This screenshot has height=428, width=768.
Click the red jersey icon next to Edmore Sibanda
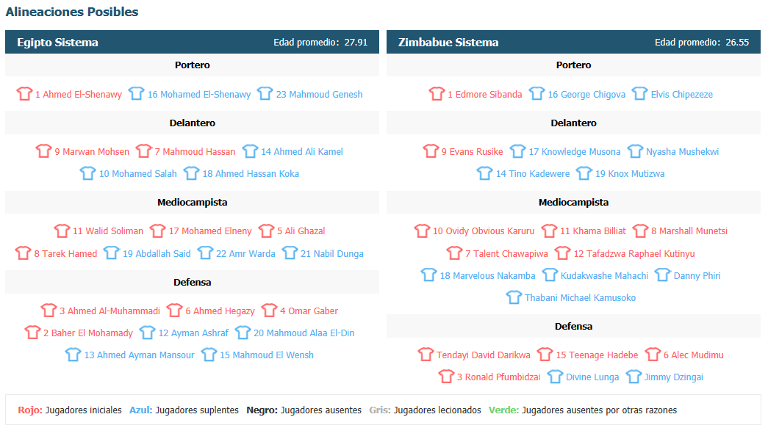click(437, 93)
